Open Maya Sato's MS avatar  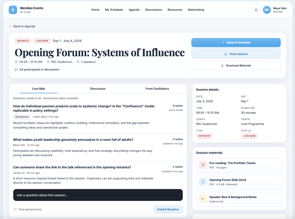coord(267,10)
